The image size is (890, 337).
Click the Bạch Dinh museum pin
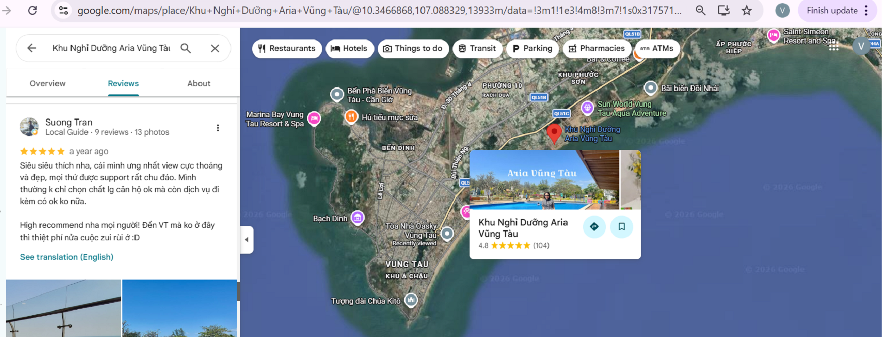pos(357,217)
